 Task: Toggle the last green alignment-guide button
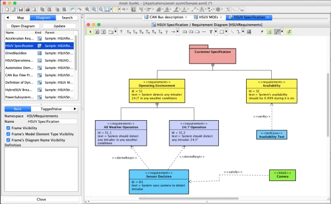pos(289,32)
